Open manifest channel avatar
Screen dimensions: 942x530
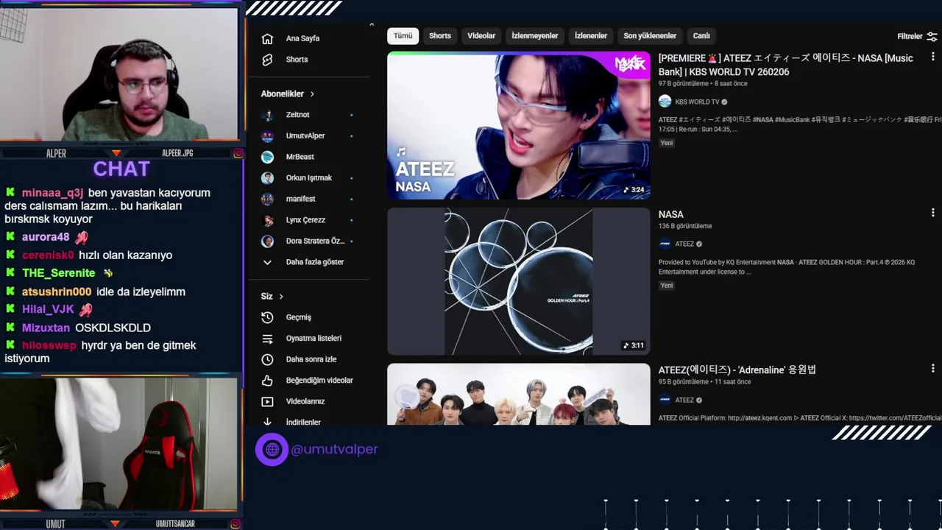268,199
